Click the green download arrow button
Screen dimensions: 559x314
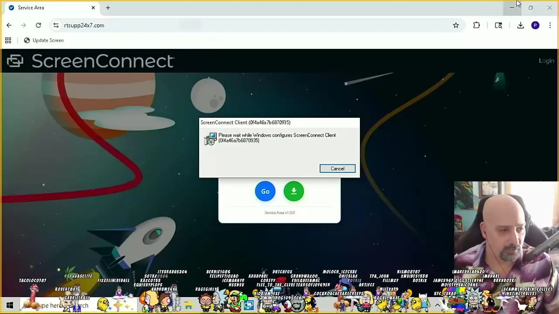[293, 191]
